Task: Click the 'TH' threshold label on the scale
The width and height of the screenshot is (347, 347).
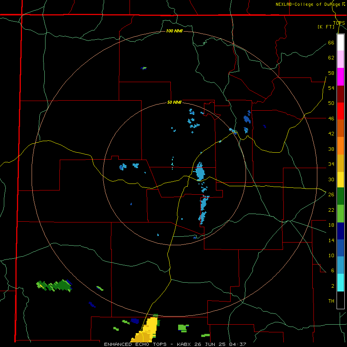Action: click(331, 301)
